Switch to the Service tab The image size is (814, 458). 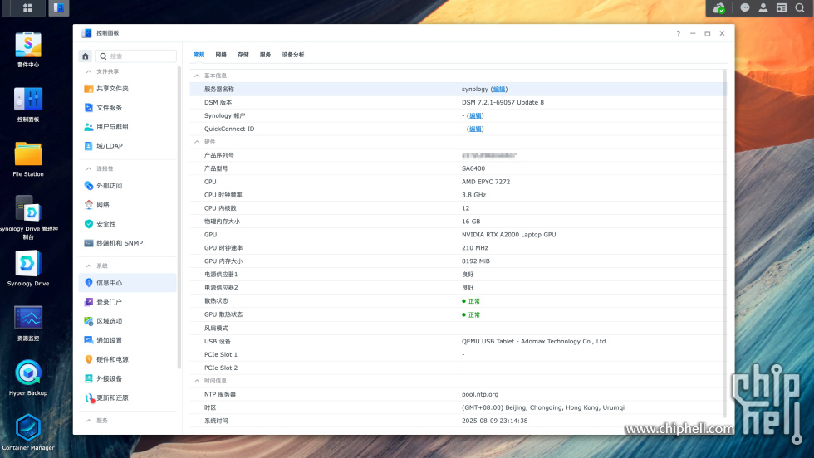[265, 55]
